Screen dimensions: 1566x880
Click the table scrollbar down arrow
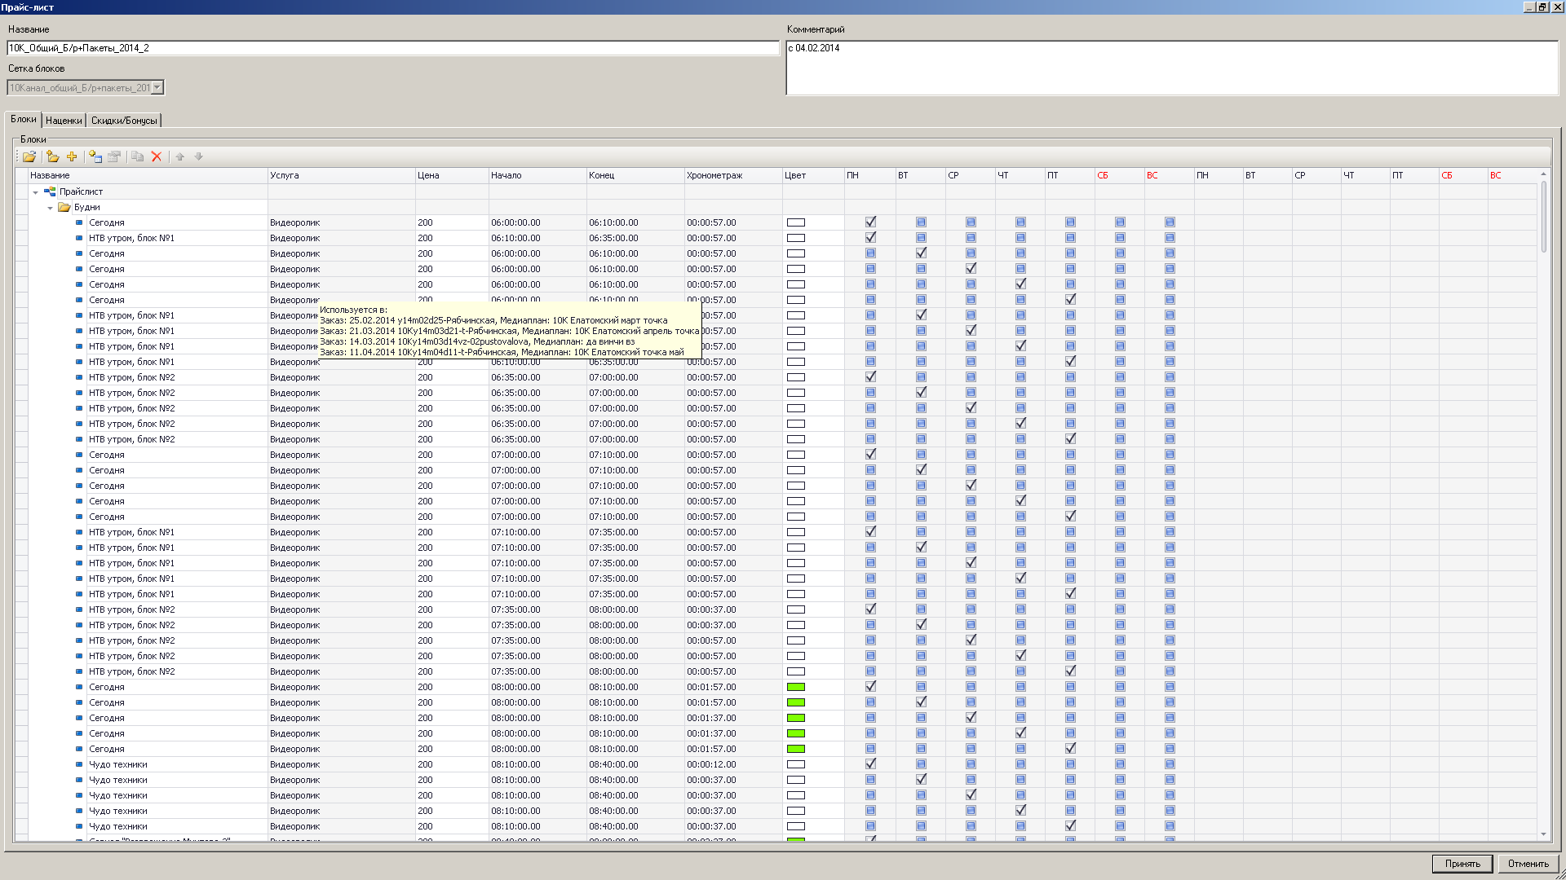tap(1543, 834)
